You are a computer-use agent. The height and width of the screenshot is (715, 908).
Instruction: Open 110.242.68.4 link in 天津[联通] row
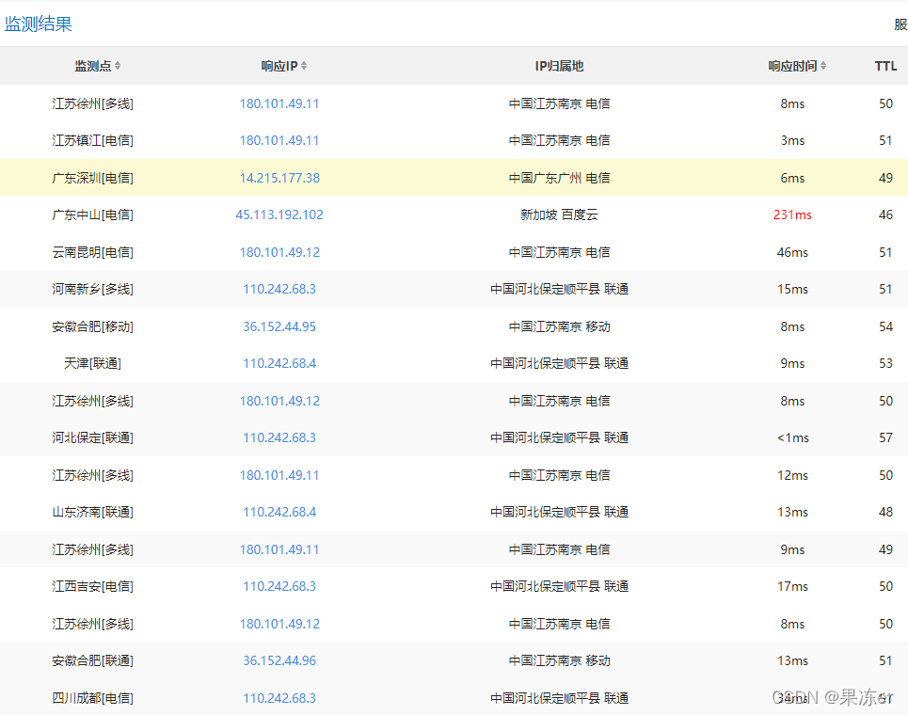pos(279,363)
